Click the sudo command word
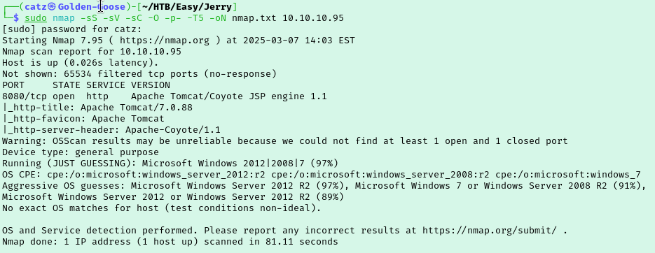This screenshot has height=253, width=655. [36, 18]
